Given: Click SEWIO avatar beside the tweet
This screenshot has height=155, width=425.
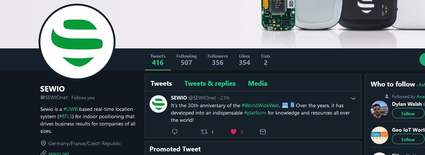Looking at the screenshot, I should (x=158, y=104).
